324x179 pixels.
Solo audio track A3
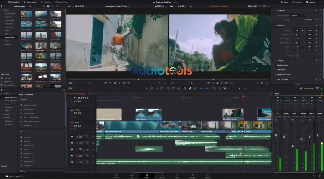(84, 149)
